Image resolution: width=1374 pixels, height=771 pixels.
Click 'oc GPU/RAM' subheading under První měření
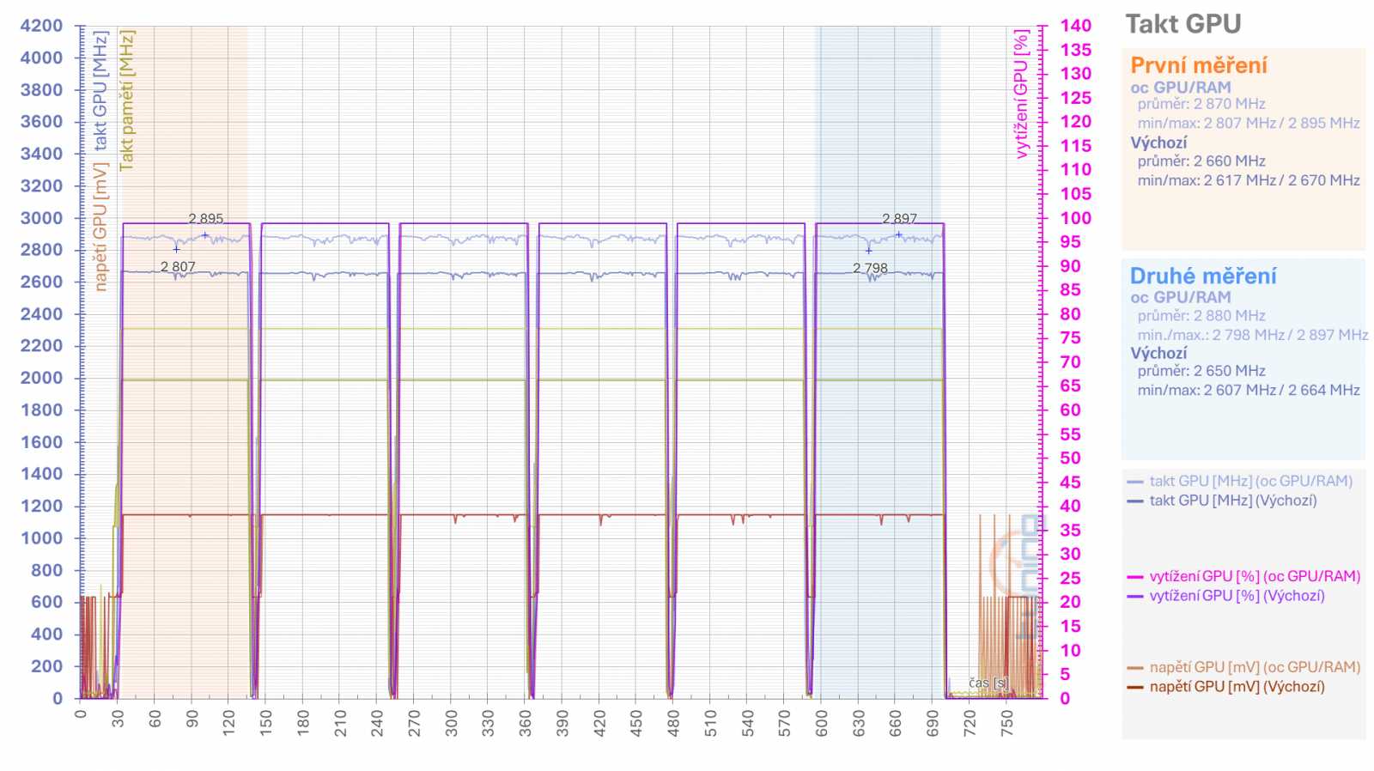[1180, 87]
